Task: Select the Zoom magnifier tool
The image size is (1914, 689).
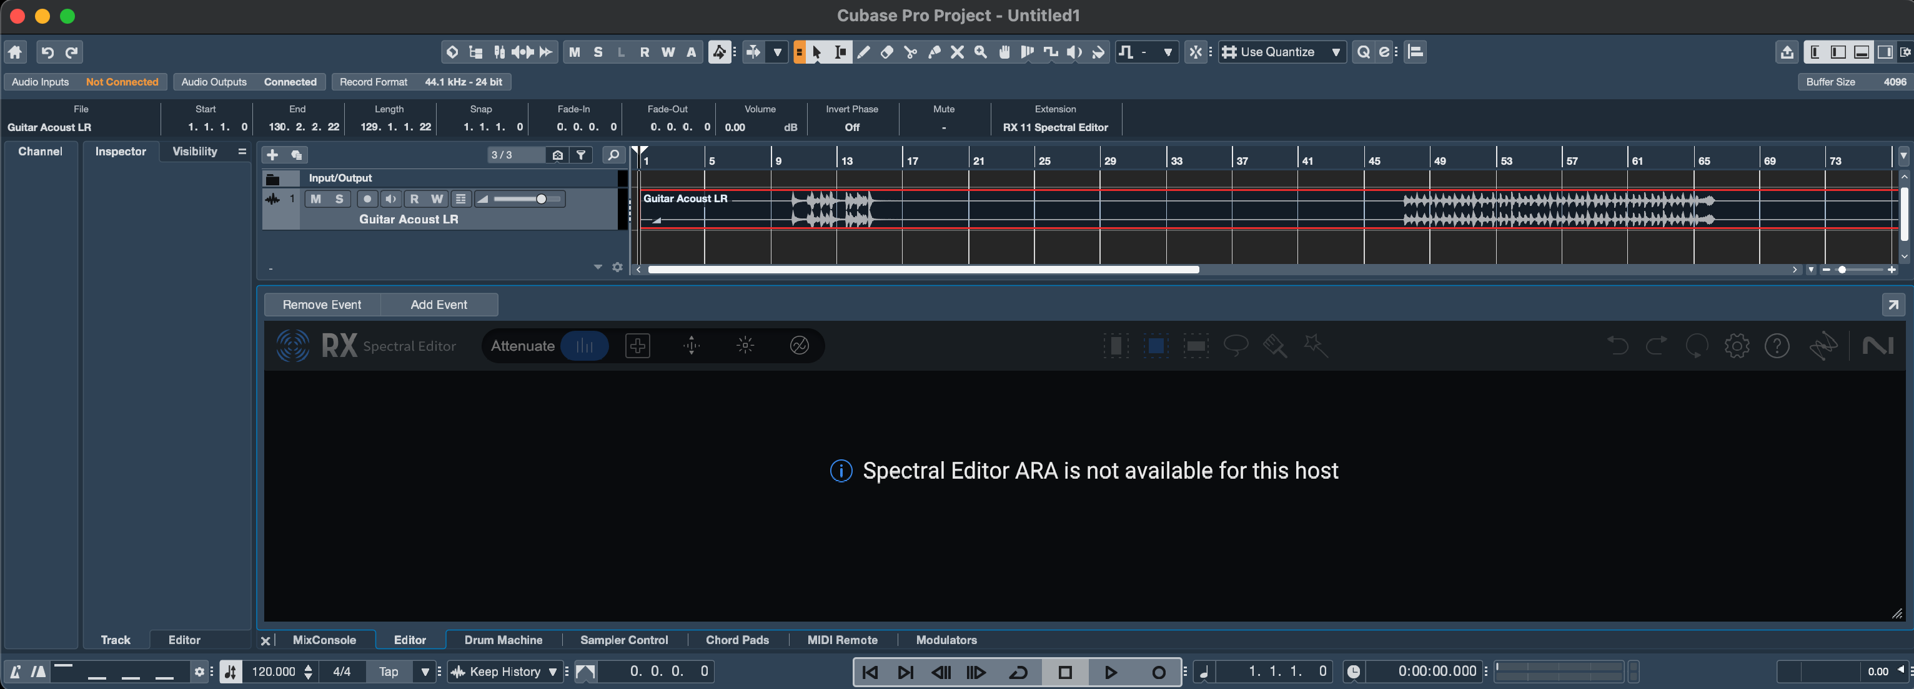Action: point(981,52)
